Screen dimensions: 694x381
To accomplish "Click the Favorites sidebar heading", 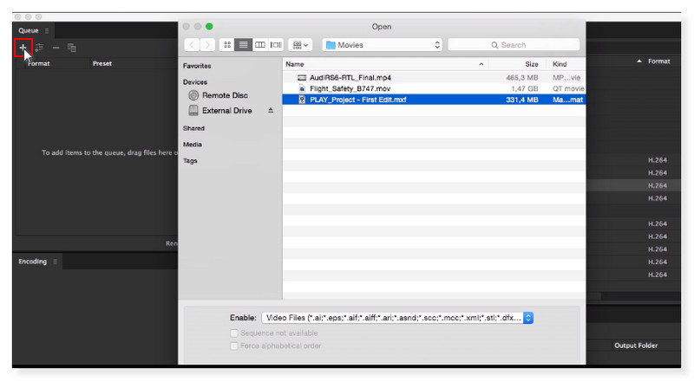I will click(197, 66).
